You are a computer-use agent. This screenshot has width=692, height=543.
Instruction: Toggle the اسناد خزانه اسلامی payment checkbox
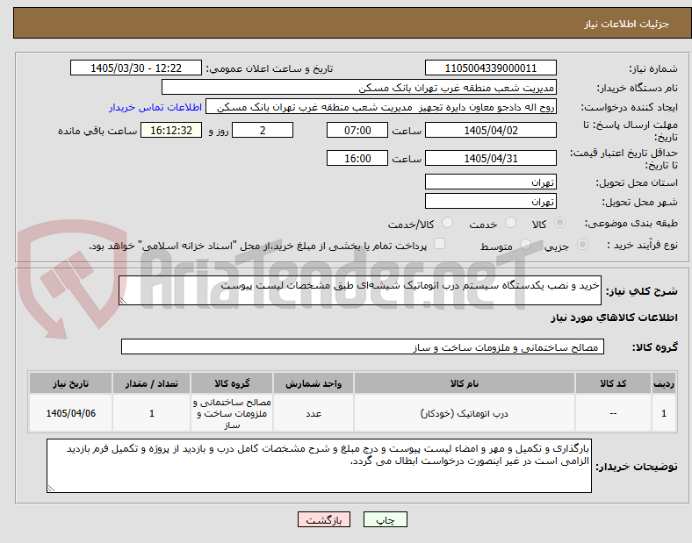pos(439,244)
